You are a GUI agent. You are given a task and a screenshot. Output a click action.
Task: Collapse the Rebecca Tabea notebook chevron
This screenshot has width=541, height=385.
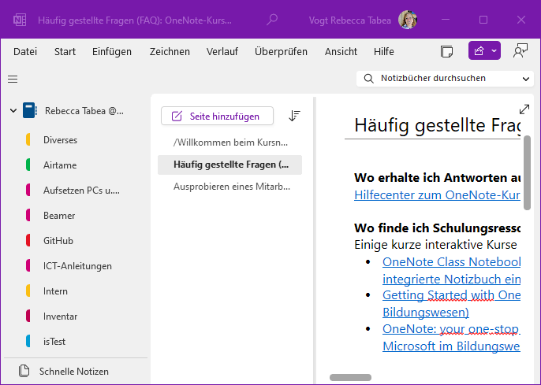click(x=13, y=111)
